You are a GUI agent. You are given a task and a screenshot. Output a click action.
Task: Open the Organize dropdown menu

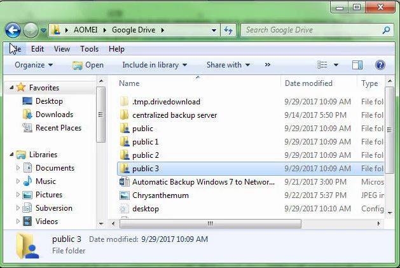coord(34,65)
